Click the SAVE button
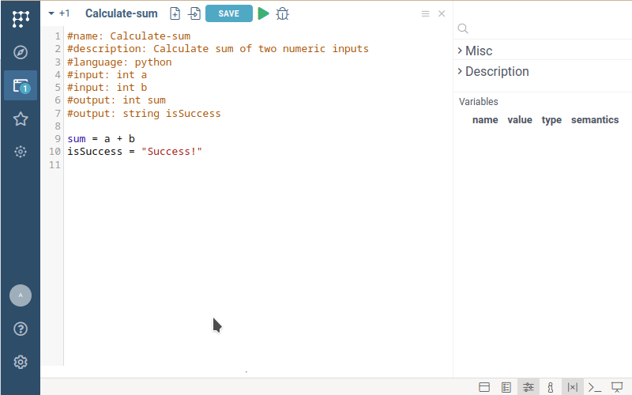The width and height of the screenshot is (632, 395). (x=228, y=13)
